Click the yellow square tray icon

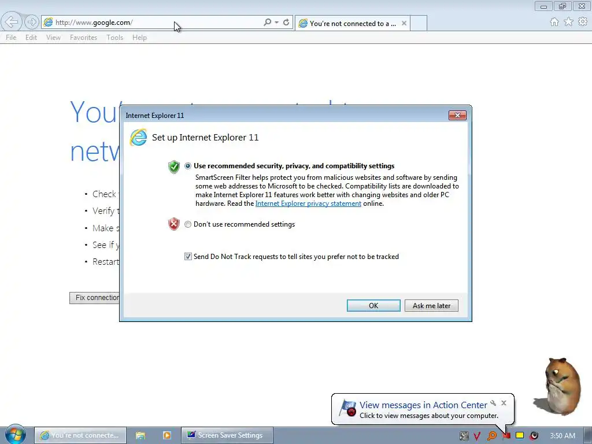click(x=520, y=435)
